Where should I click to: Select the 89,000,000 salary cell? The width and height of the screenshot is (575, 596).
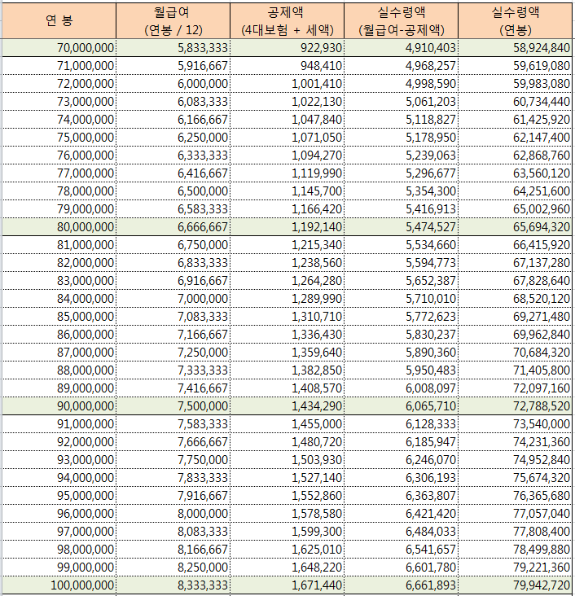click(x=59, y=388)
